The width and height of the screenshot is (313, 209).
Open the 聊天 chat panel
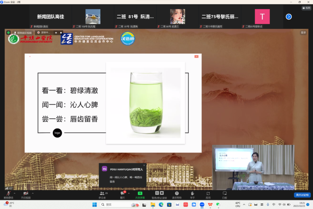123,194
